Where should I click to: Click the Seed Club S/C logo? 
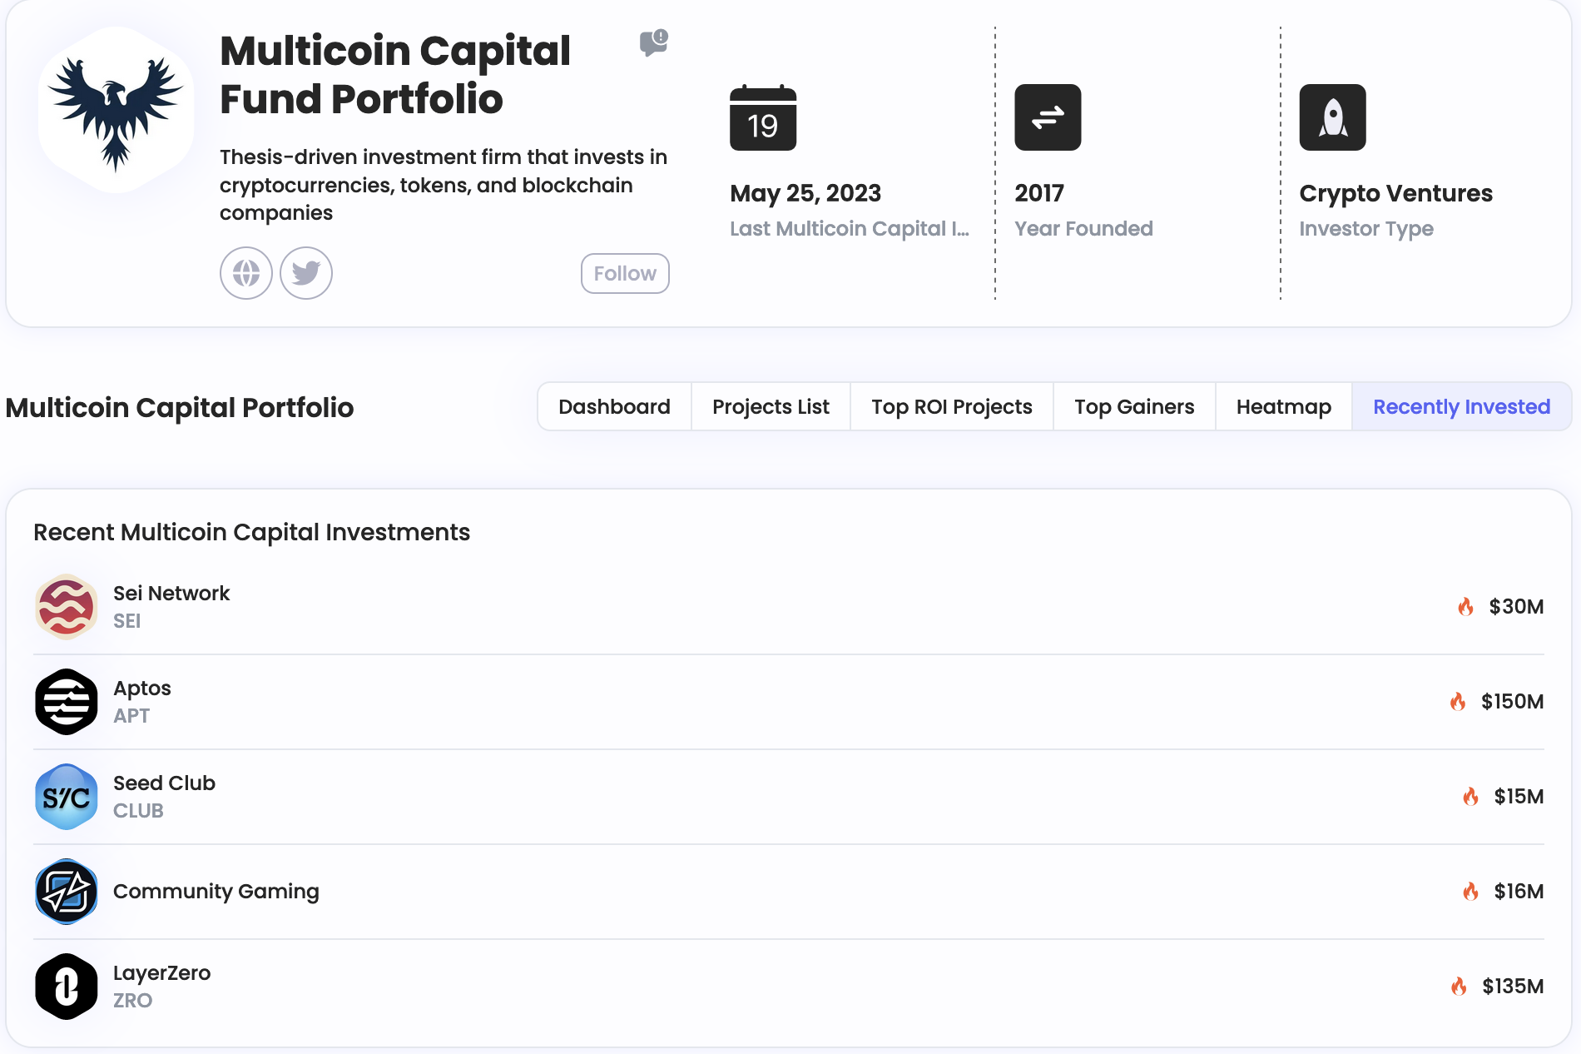pyautogui.click(x=67, y=797)
